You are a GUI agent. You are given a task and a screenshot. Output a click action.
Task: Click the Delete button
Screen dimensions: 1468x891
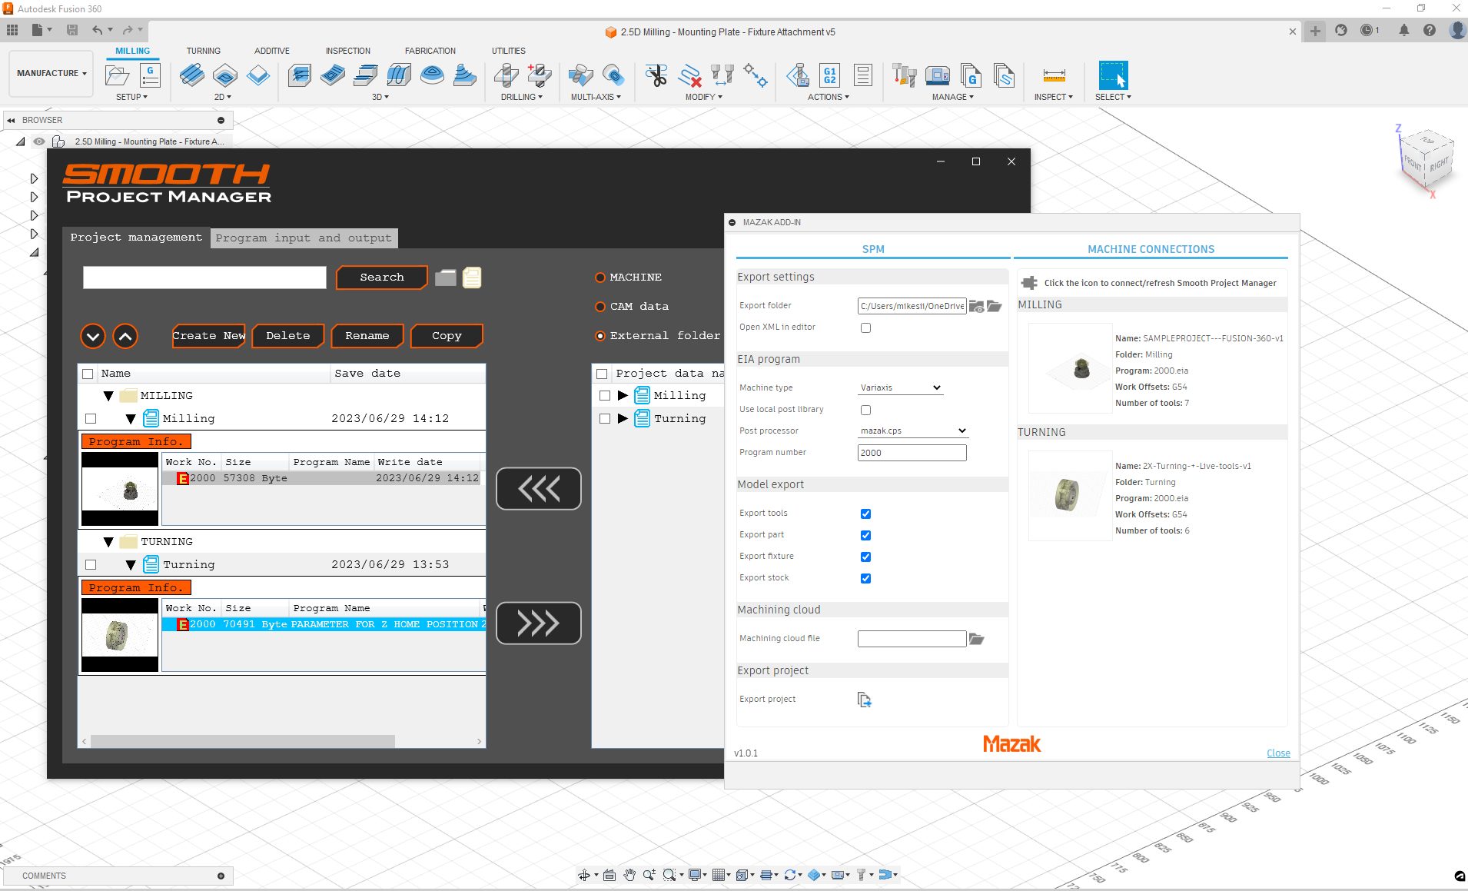[288, 336]
